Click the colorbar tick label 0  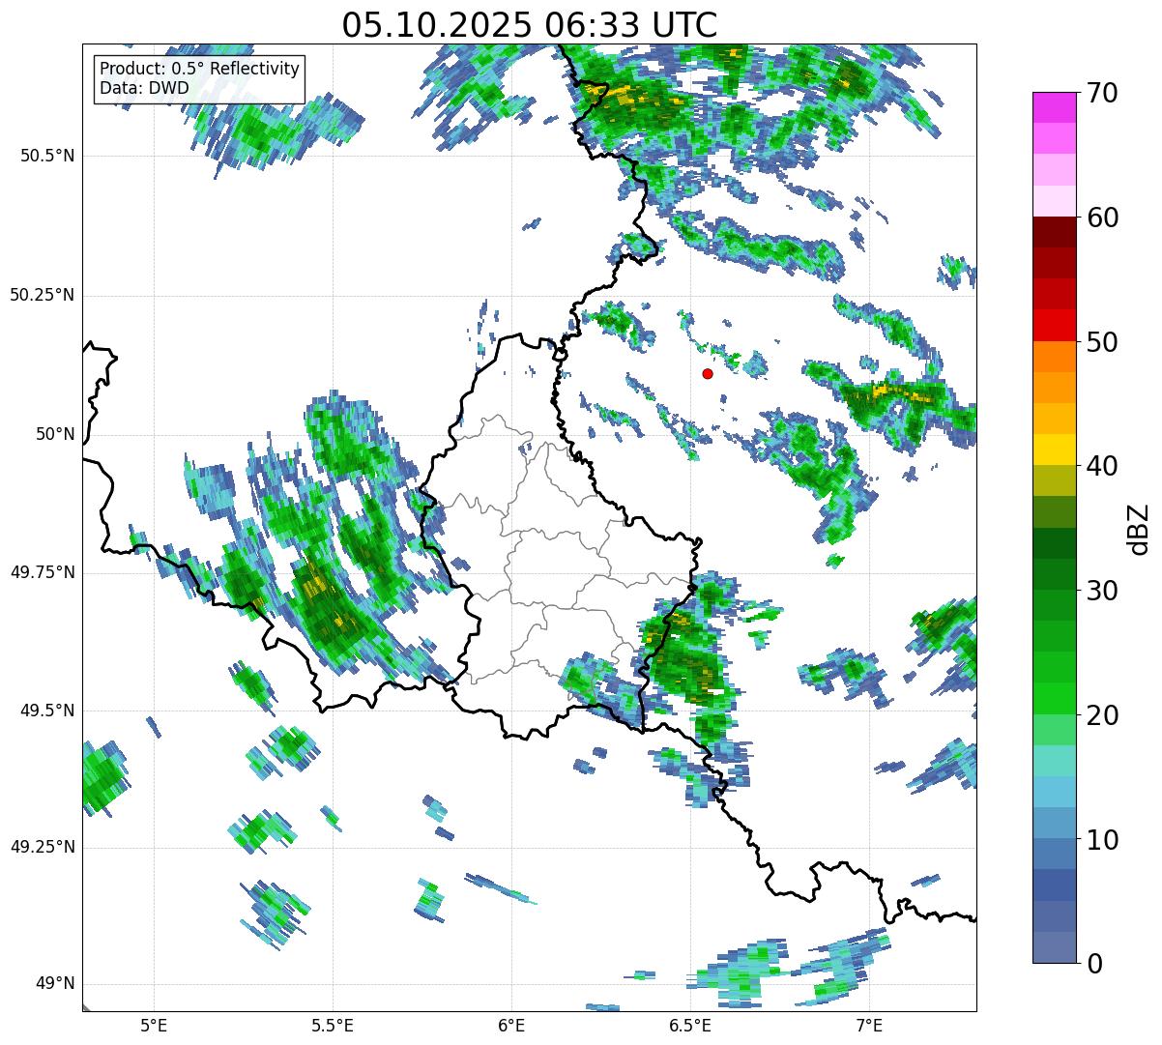1093,964
